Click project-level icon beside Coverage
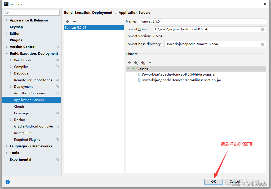Screen dimensions: 271x189 point(57,113)
